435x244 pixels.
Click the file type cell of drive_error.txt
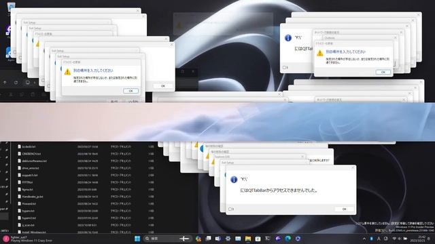pos(120,168)
